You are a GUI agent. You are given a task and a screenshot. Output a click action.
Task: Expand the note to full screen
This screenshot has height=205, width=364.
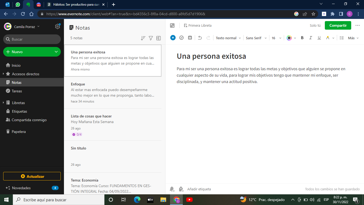coord(172,26)
